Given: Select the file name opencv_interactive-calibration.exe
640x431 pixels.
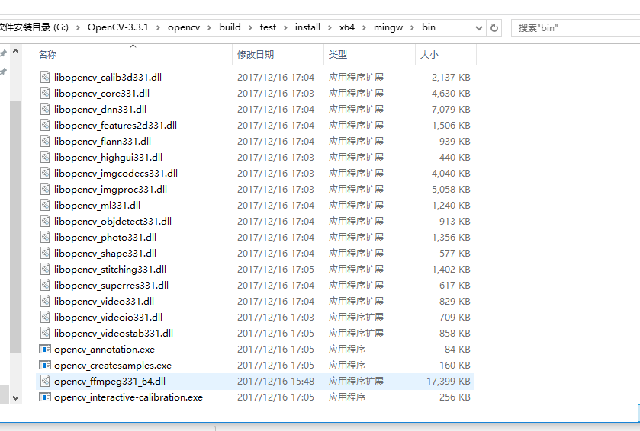Looking at the screenshot, I should point(128,397).
